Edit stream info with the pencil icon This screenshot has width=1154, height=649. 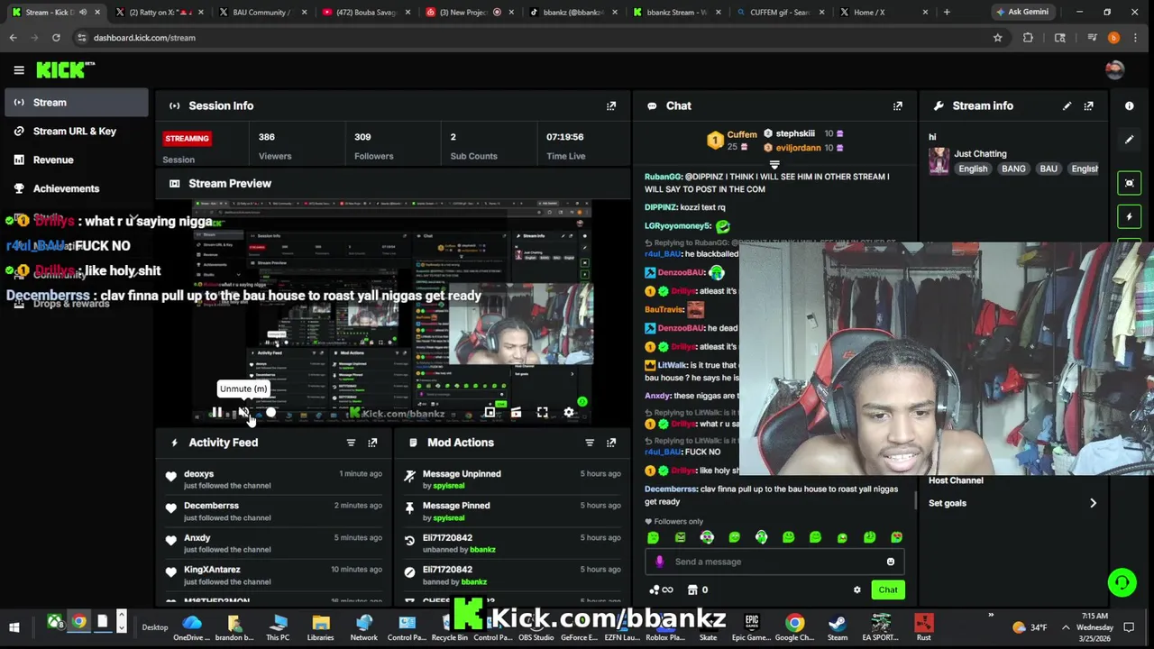pos(1067,105)
